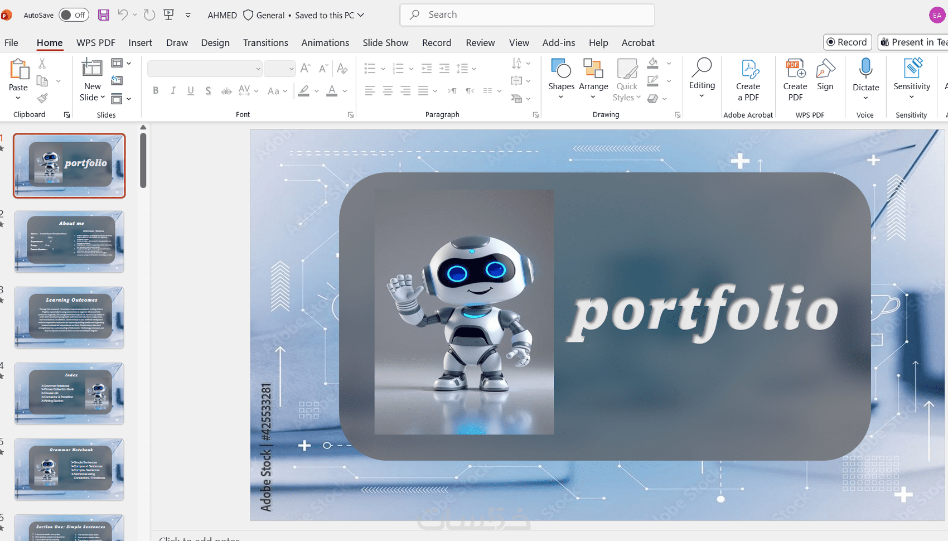948x541 pixels.
Task: Click the Paste button
Action: [18, 80]
